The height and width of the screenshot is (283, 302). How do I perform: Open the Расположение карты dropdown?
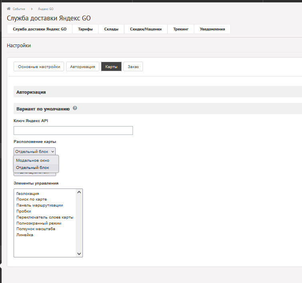(34, 151)
